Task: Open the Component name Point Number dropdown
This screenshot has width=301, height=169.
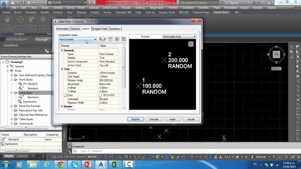Action: (78, 39)
